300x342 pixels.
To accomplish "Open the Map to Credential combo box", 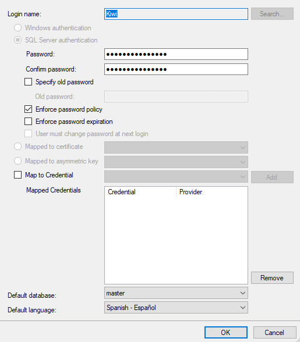I will (176, 177).
